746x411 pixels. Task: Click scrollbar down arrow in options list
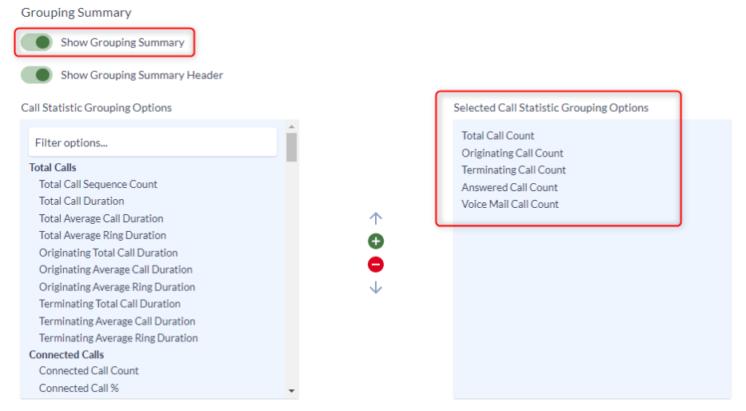pos(292,391)
